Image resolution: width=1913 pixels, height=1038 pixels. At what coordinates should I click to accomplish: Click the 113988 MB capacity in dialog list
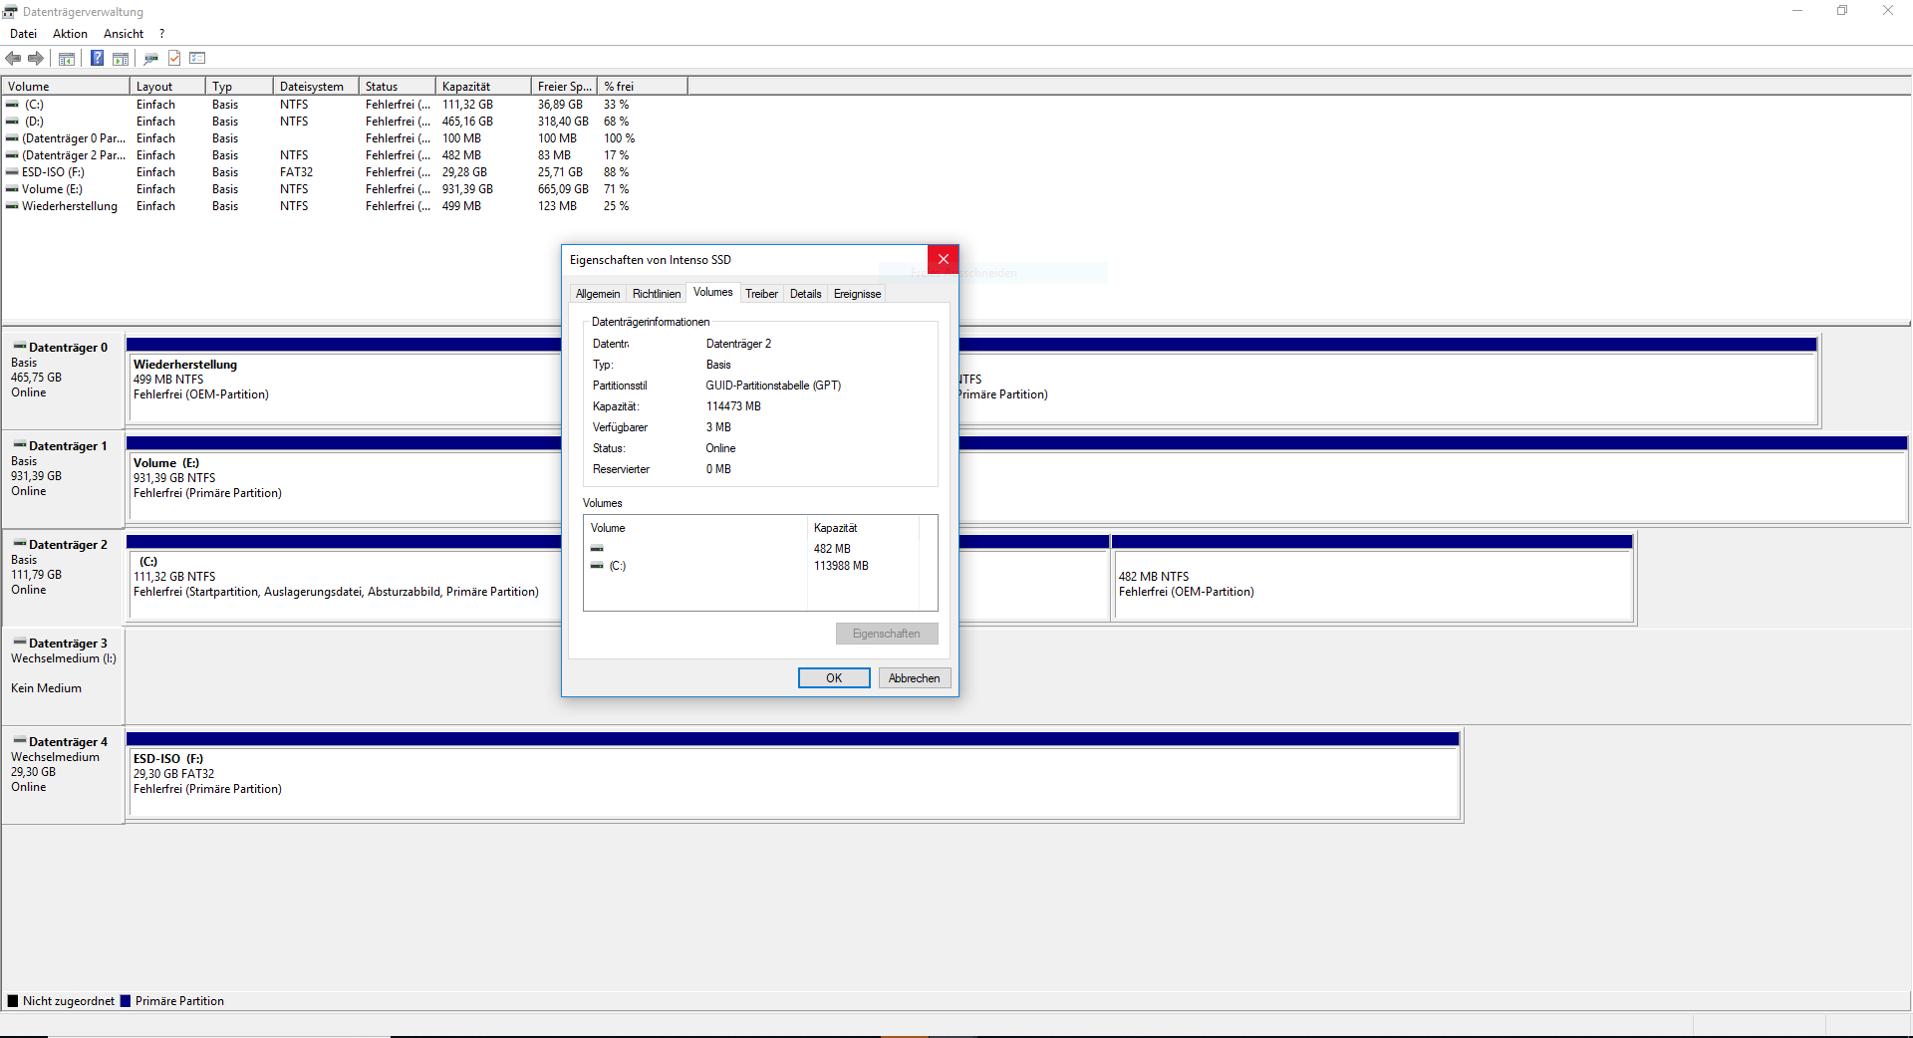[x=841, y=566]
